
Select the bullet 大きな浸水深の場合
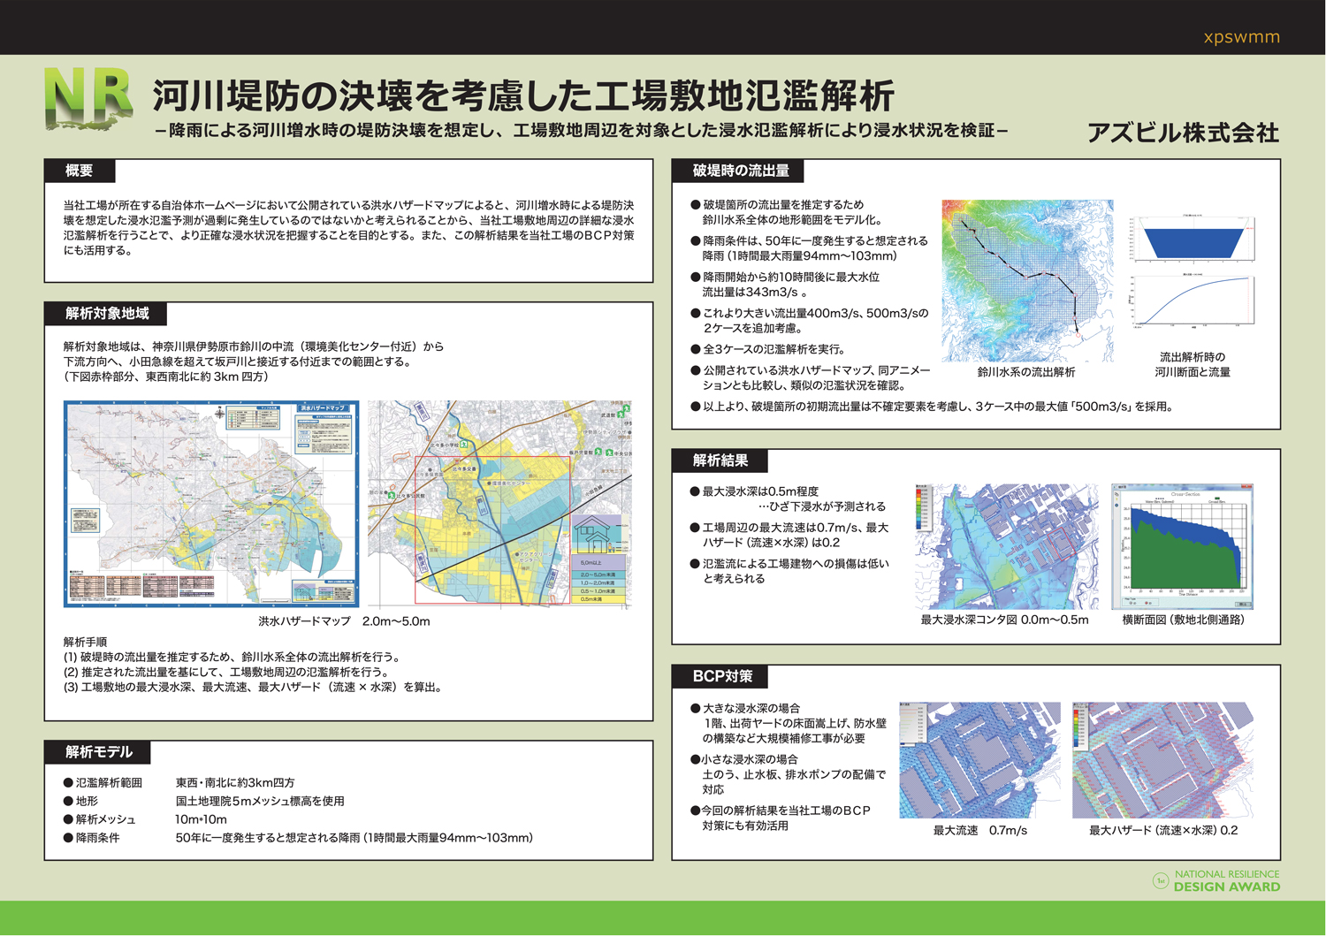coord(745,709)
